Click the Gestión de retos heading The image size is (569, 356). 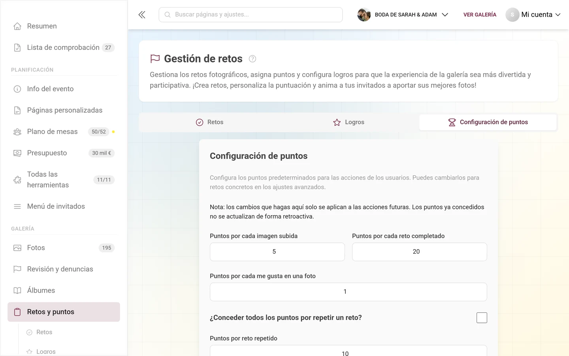[x=203, y=59]
